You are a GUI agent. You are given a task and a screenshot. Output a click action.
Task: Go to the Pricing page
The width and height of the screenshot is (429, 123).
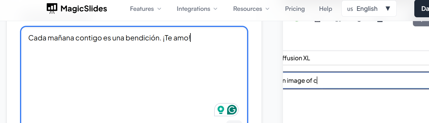click(x=295, y=9)
